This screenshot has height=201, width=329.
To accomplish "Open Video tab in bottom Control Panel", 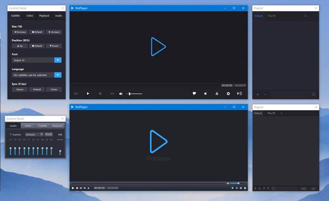I will pos(28,126).
